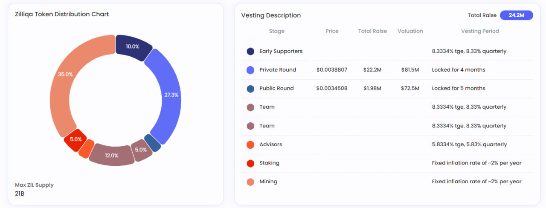Click the navy Early Supporters legend hexagon

(x=250, y=51)
